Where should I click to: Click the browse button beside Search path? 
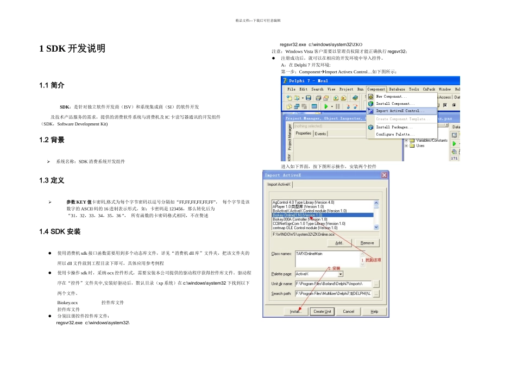click(376, 294)
